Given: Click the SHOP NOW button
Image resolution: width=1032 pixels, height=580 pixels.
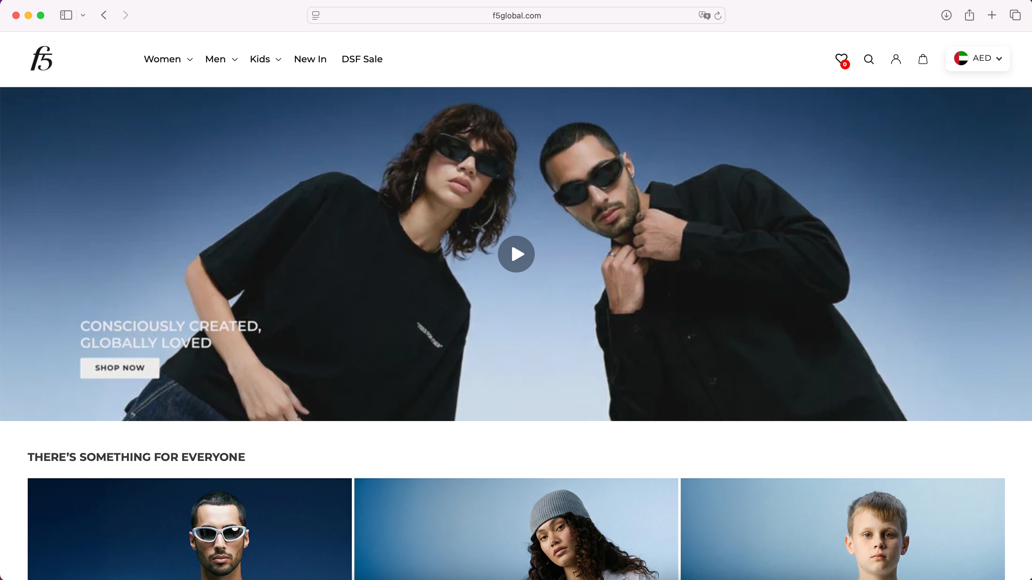Looking at the screenshot, I should 119,368.
